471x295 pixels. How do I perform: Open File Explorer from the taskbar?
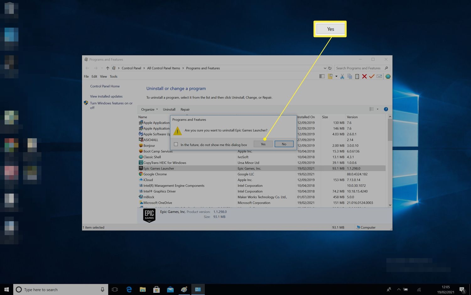pyautogui.click(x=143, y=289)
